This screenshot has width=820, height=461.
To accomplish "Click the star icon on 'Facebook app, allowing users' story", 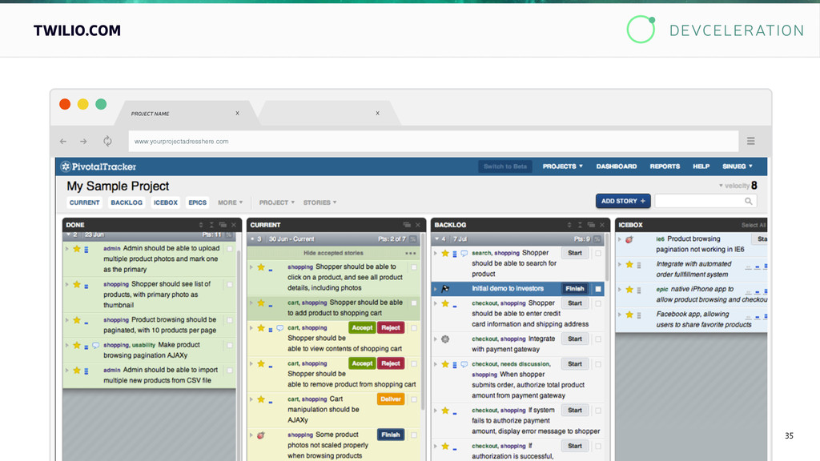I will pyautogui.click(x=629, y=315).
